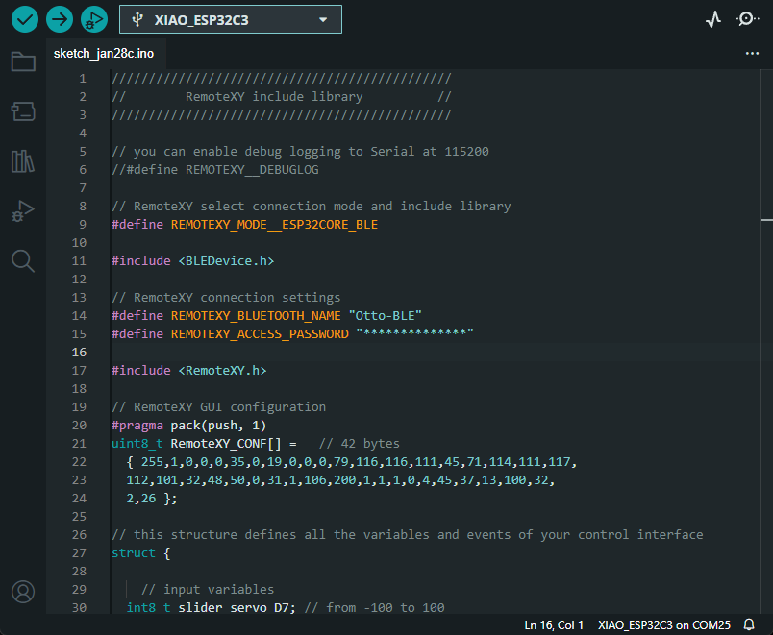This screenshot has height=635, width=773.
Task: Open the Serial Plotter
Action: 712,19
